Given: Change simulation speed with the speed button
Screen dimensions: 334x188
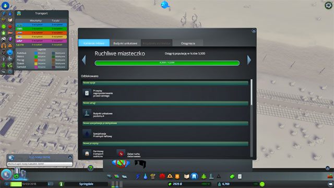Looking at the screenshot, I should pos(51,184).
